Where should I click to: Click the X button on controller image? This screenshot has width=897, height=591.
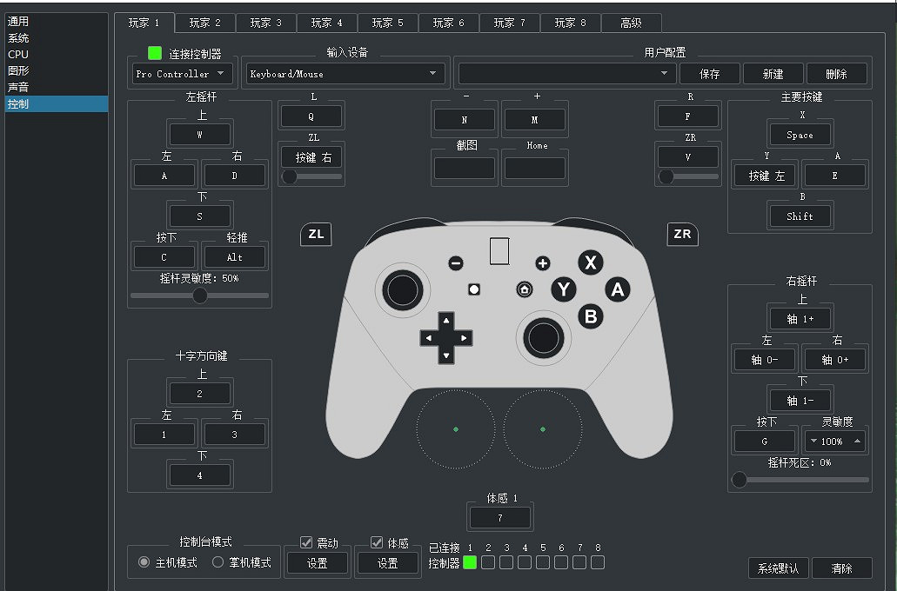click(592, 263)
